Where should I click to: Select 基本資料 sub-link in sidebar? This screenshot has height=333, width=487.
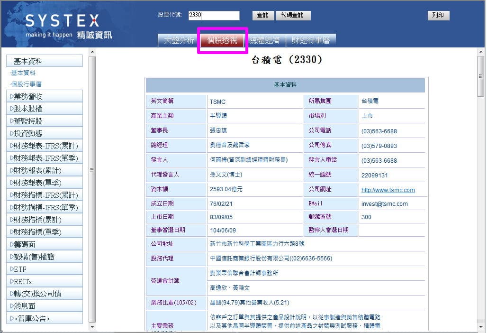[23, 73]
